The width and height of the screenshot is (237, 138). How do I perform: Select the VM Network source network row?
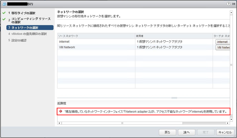click(144, 47)
